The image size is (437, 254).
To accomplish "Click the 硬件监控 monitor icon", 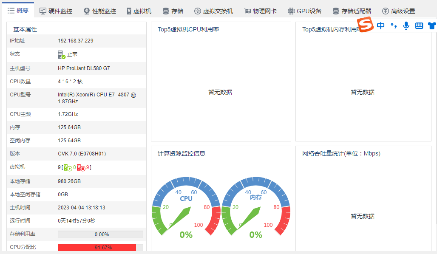I will pos(43,11).
